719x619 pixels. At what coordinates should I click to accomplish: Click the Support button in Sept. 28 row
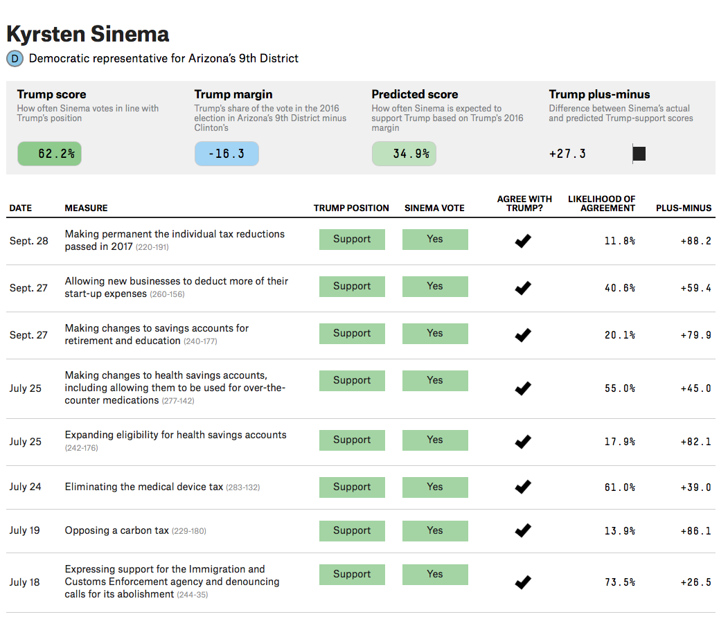352,240
